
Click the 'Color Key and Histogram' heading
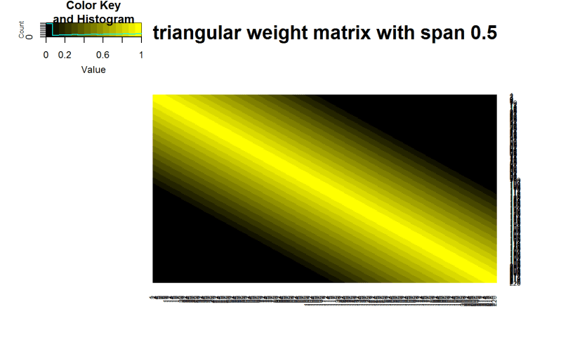coord(93,12)
